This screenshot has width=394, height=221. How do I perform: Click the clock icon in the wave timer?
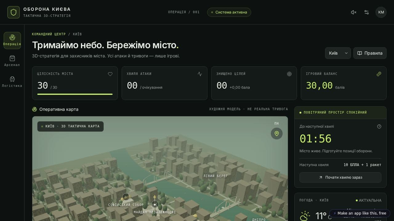(379, 126)
